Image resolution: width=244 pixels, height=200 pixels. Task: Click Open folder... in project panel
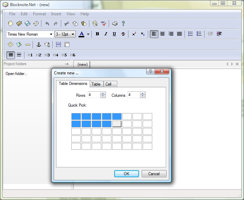pos(17,74)
